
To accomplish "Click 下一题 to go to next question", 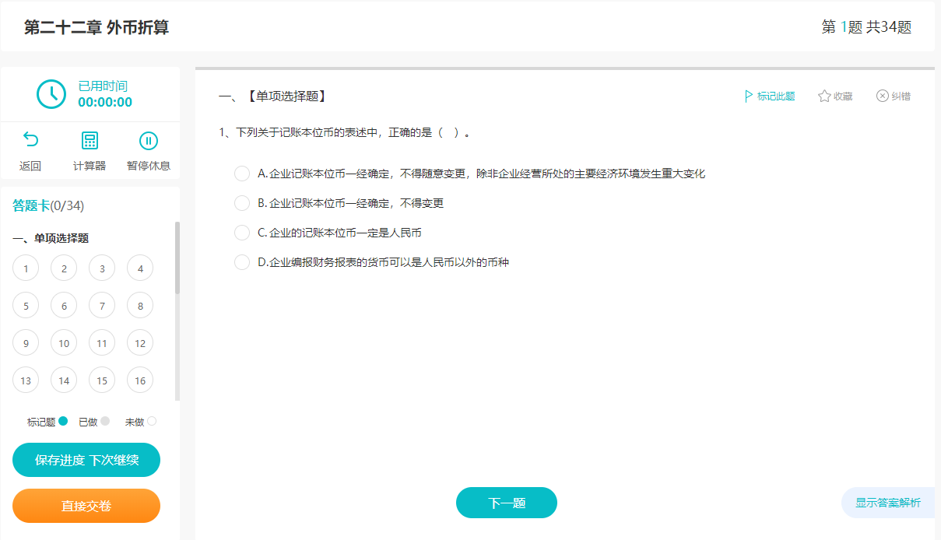I will point(506,503).
